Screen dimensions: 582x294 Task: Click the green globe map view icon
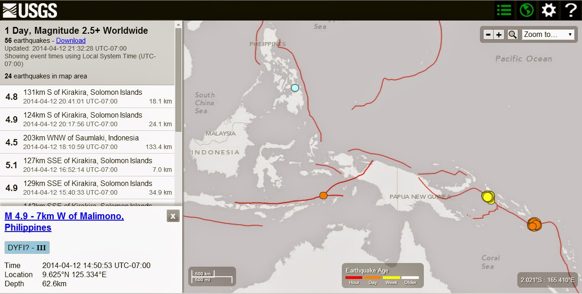coord(526,10)
